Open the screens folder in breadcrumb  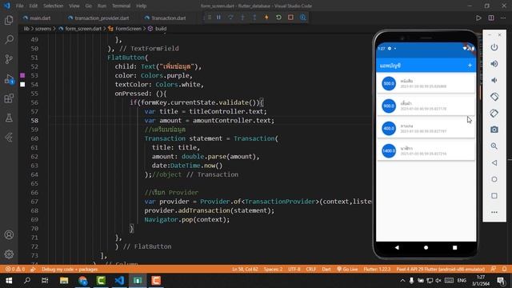pyautogui.click(x=43, y=29)
